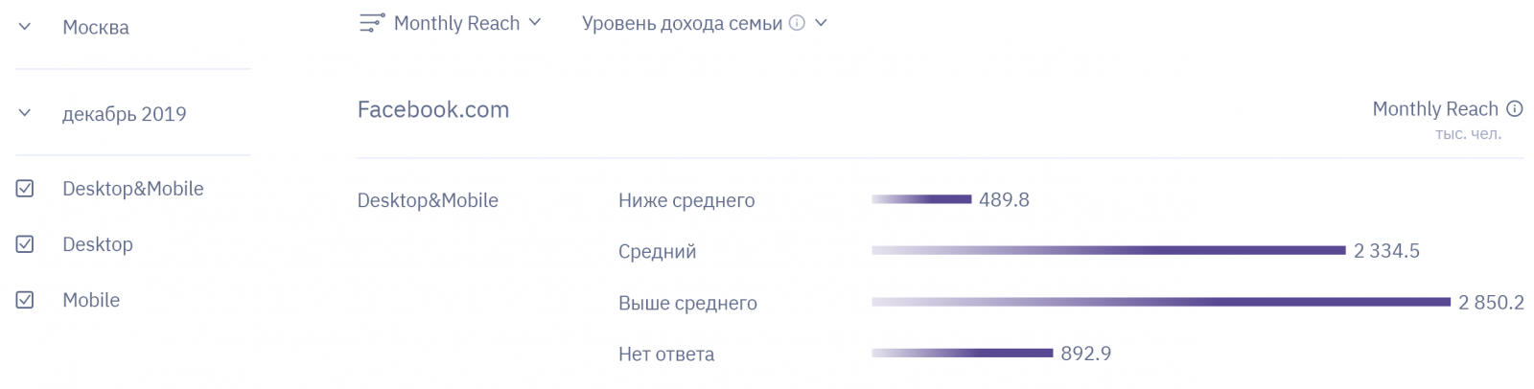This screenshot has height=389, width=1534.
Task: Click info icon next to Уровень дохода семьи
Action: coord(797,23)
